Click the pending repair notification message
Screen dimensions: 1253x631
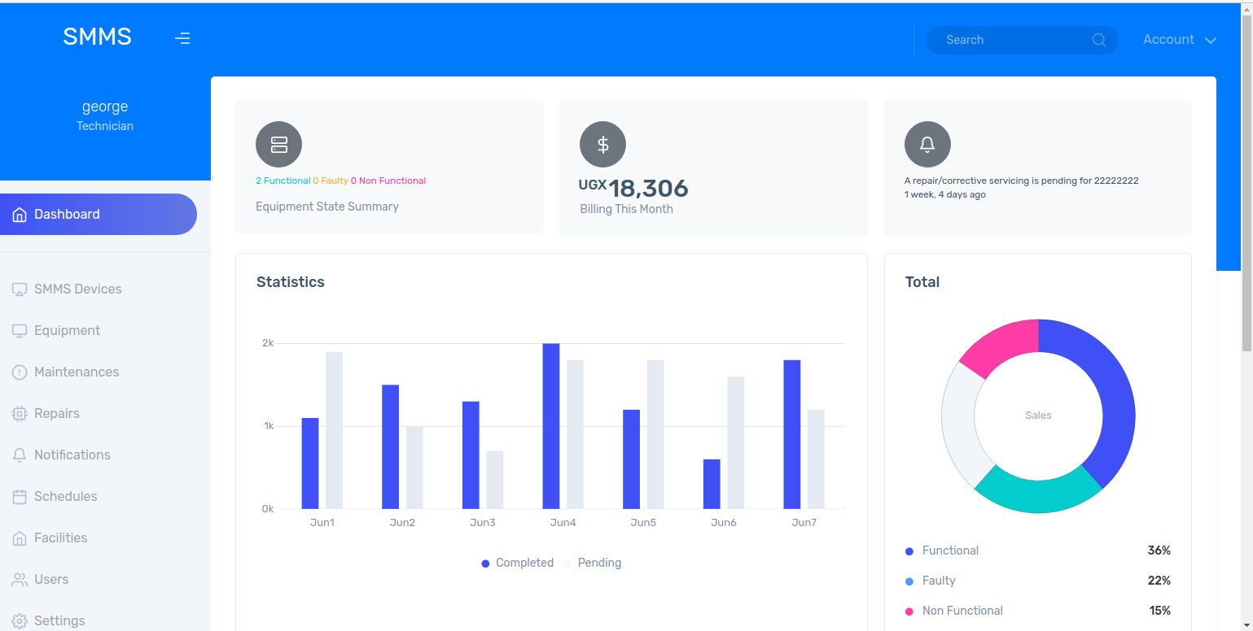1021,181
